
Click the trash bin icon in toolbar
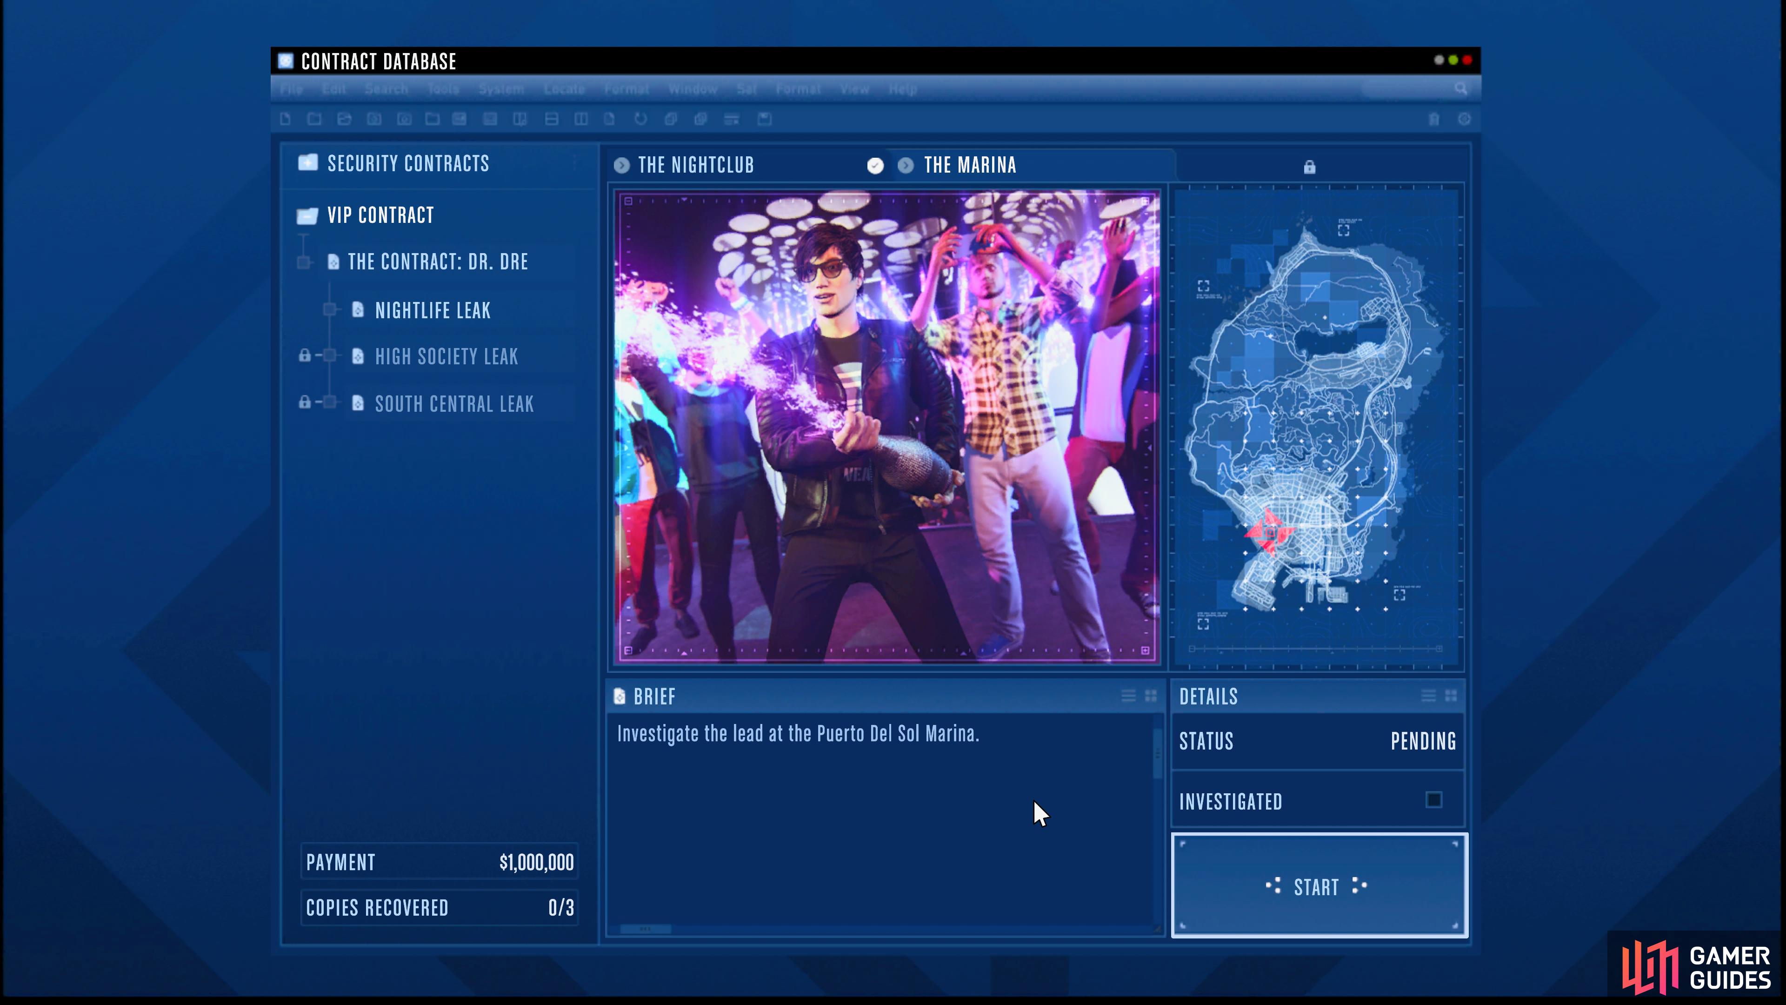point(1434,119)
